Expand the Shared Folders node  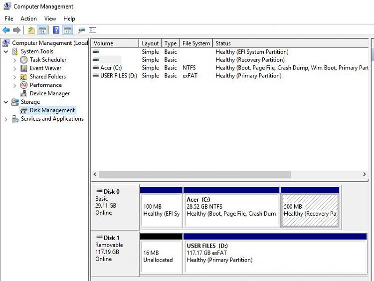pyautogui.click(x=15, y=77)
